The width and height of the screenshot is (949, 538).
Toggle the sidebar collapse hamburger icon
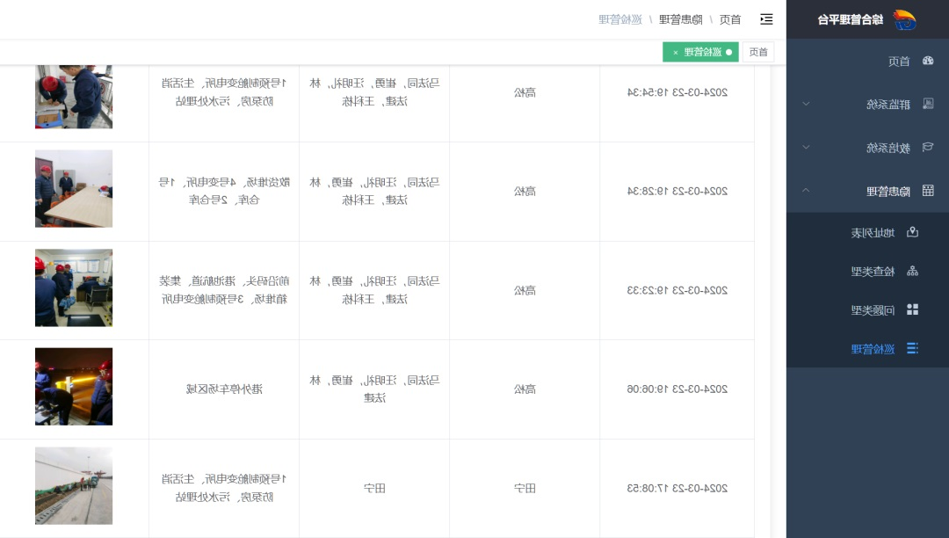click(766, 19)
